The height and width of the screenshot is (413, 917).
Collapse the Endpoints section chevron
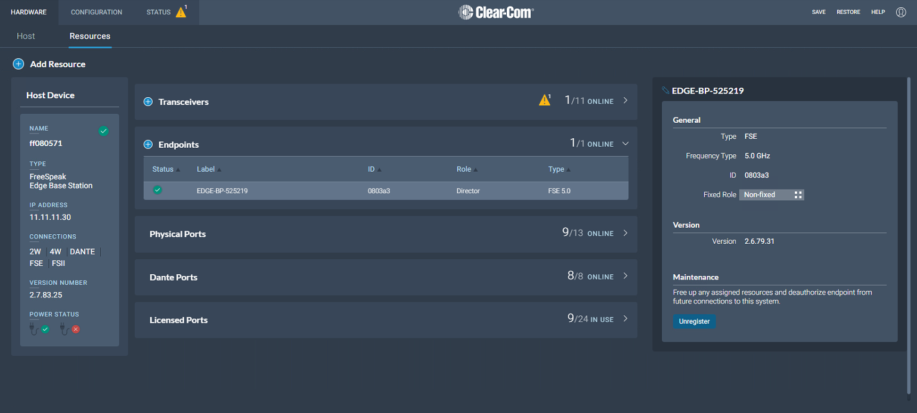click(625, 144)
